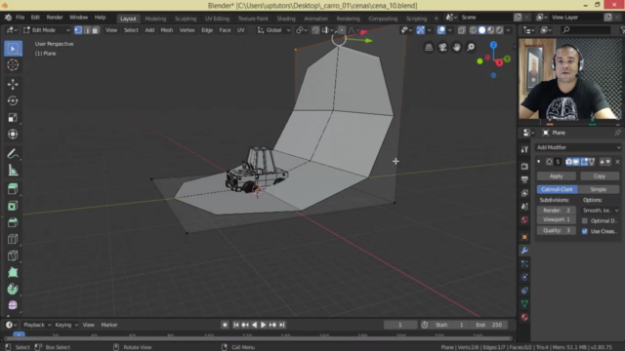Image resolution: width=625 pixels, height=351 pixels.
Task: Open the Mesh menu
Action: click(x=167, y=30)
